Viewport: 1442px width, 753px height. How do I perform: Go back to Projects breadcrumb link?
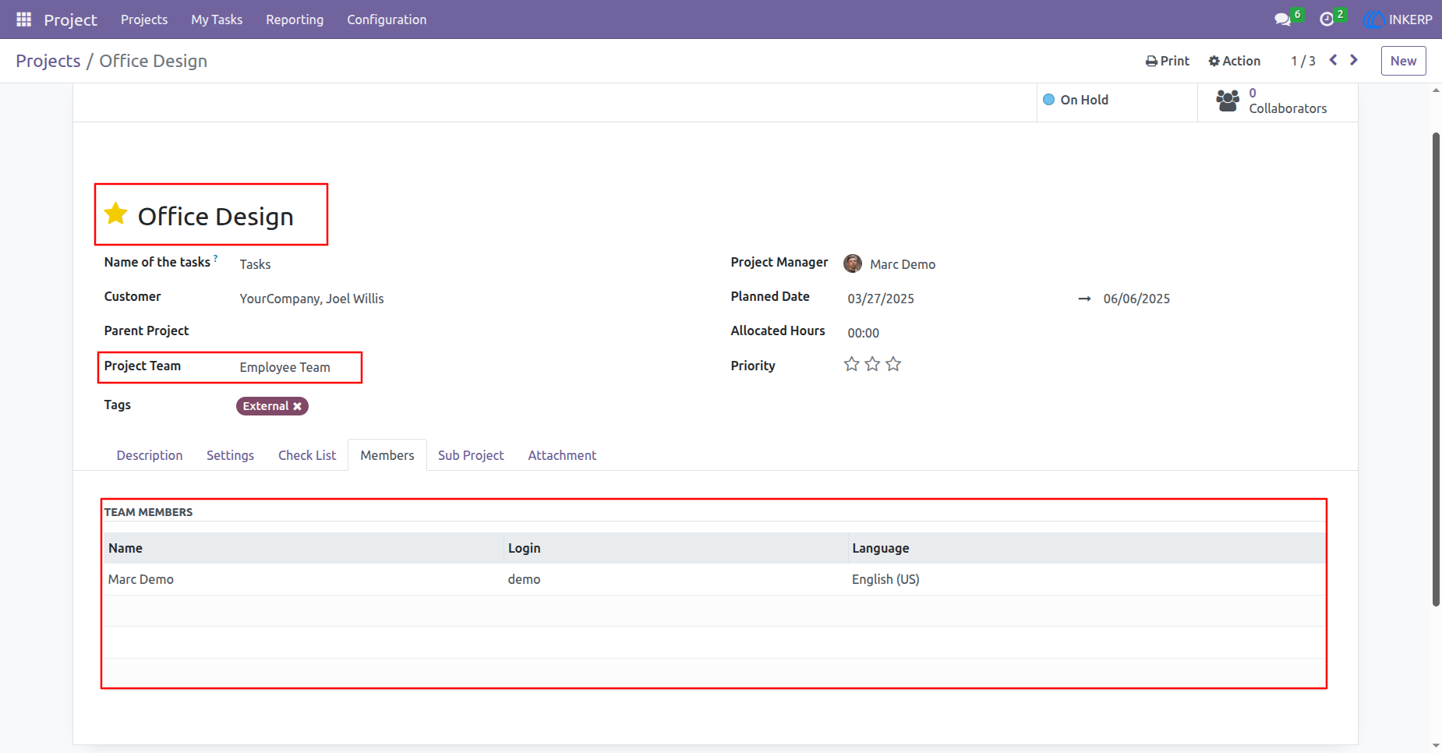pyautogui.click(x=48, y=61)
